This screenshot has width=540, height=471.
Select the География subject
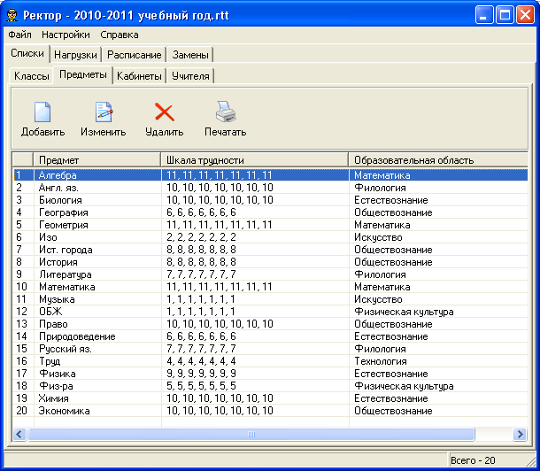coord(64,212)
